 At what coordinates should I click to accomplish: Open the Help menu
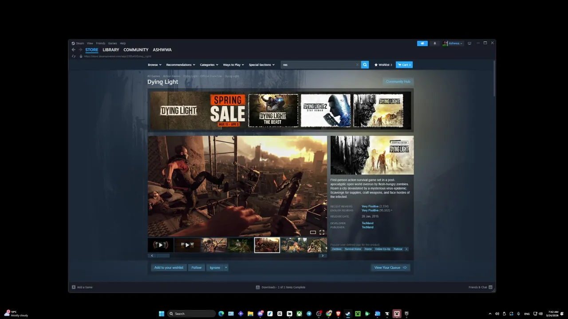click(x=123, y=43)
